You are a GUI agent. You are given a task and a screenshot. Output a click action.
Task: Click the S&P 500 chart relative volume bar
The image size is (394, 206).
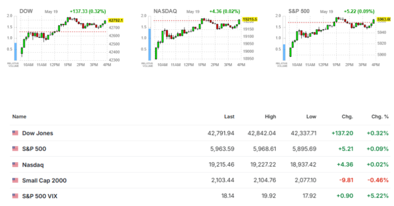point(284,52)
